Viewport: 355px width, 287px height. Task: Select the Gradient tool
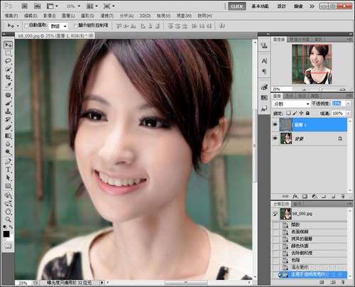9,136
